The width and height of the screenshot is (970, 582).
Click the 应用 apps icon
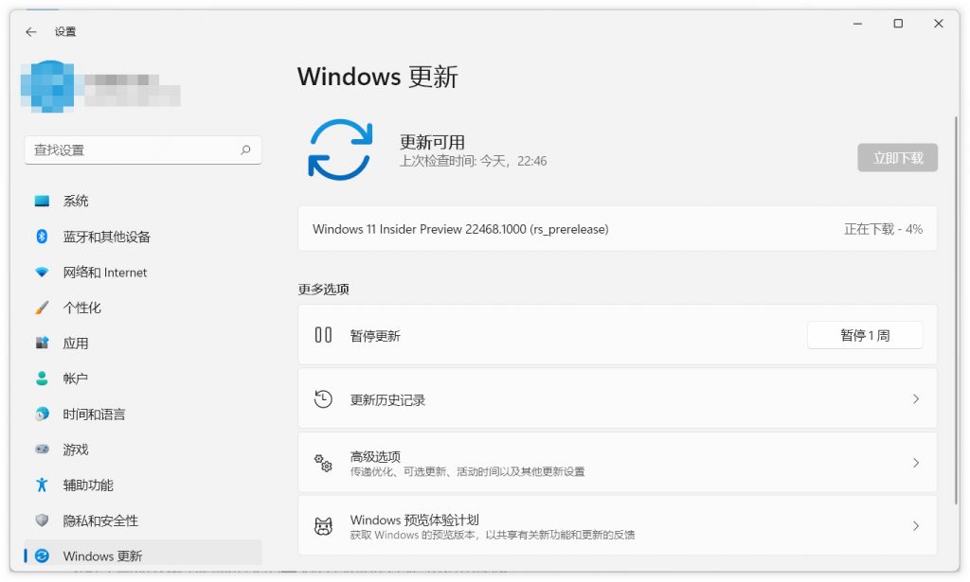point(42,343)
